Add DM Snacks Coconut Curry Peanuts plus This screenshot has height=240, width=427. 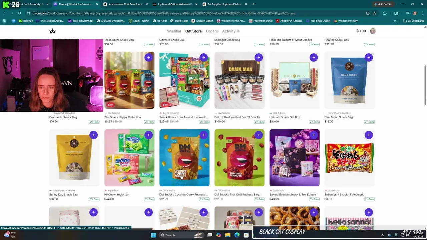(x=203, y=135)
